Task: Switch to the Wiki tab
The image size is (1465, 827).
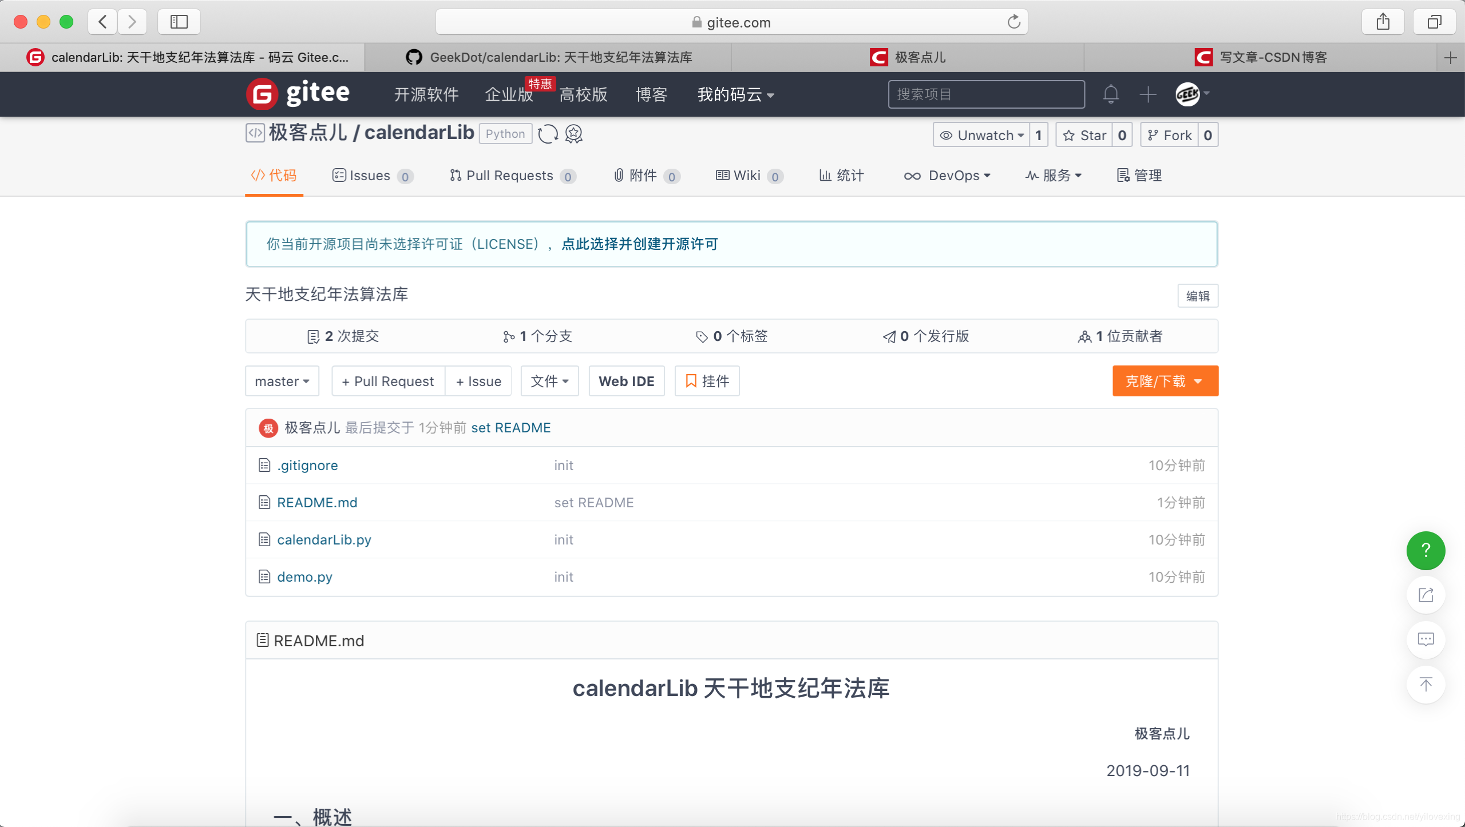Action: point(749,176)
